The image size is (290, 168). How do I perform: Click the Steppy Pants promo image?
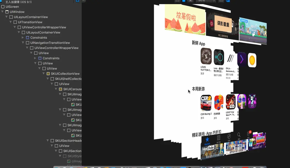coord(236,147)
